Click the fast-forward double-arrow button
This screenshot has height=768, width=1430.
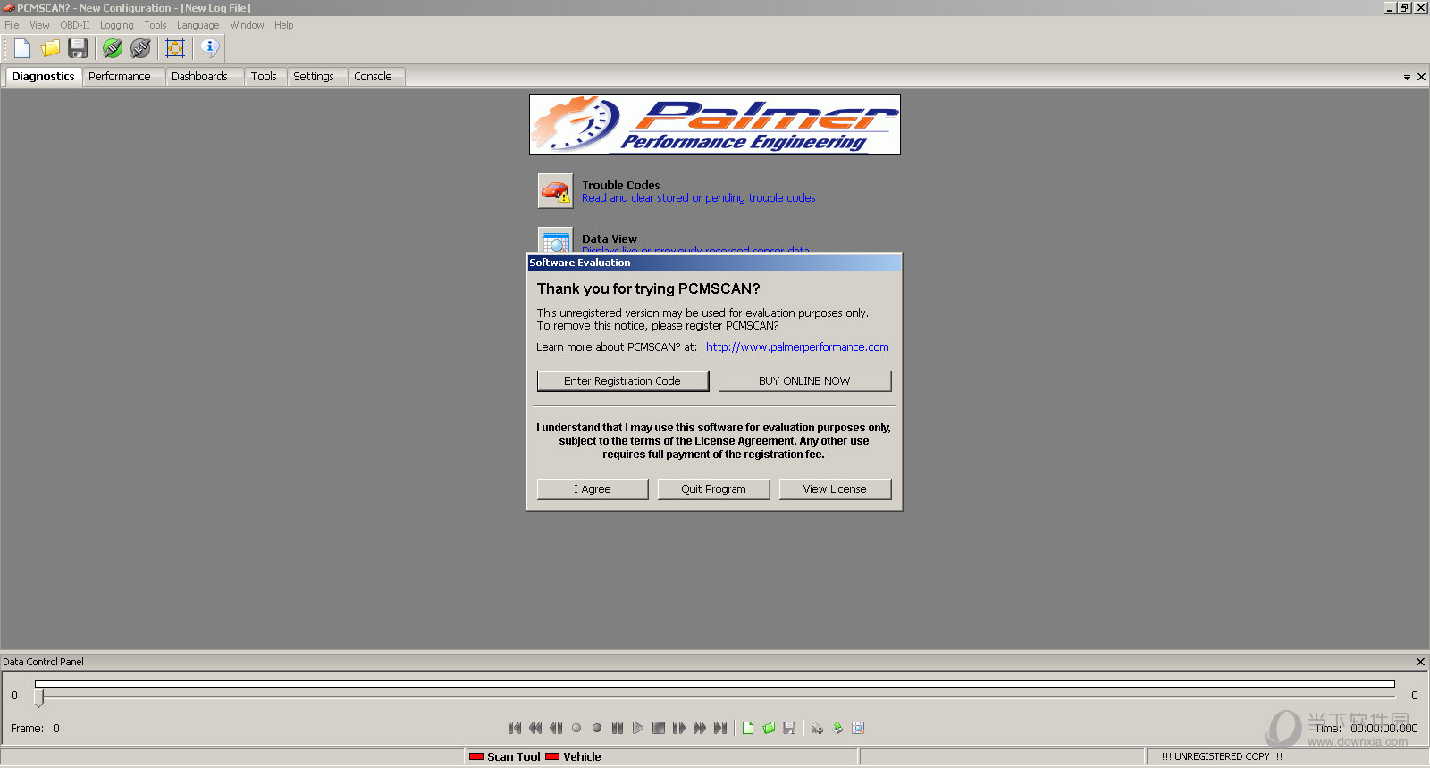pyautogui.click(x=700, y=728)
